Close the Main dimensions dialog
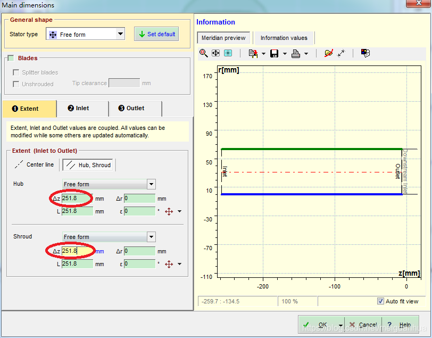The image size is (432, 338). 419,3
